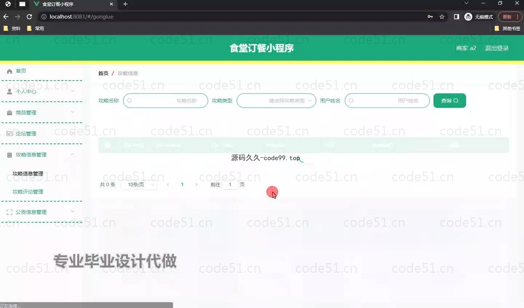
Task: Click the person icon beside 个人中心
Action: pyautogui.click(x=9, y=92)
